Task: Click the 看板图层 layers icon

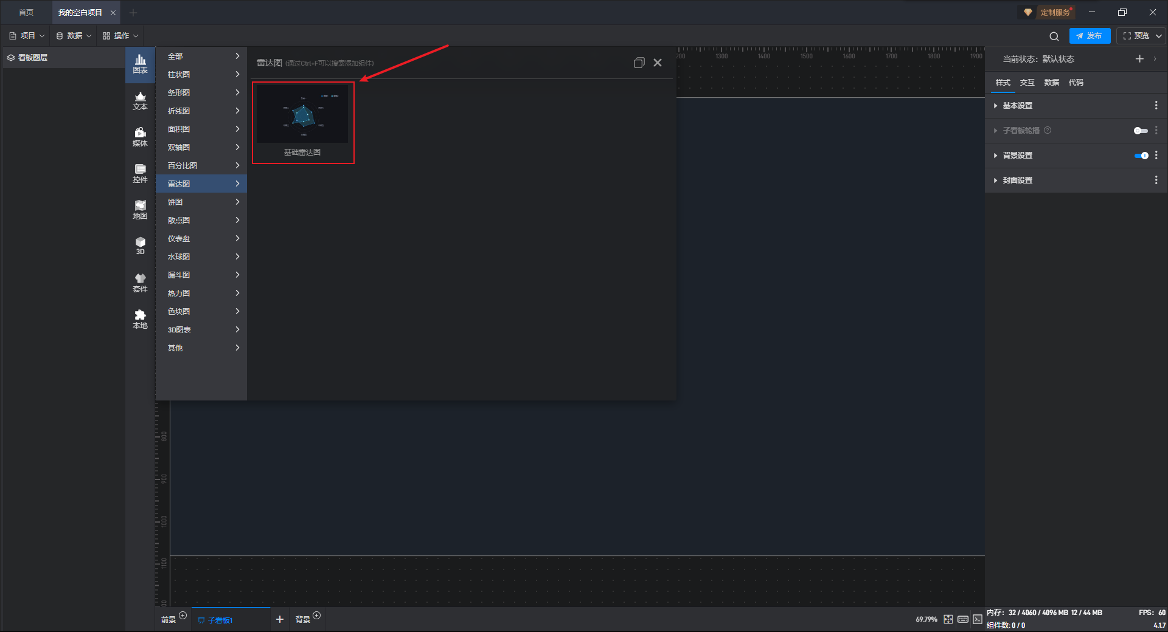Action: [11, 58]
